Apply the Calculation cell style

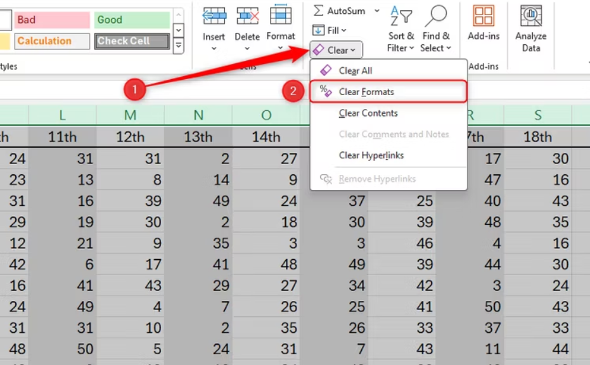click(51, 41)
